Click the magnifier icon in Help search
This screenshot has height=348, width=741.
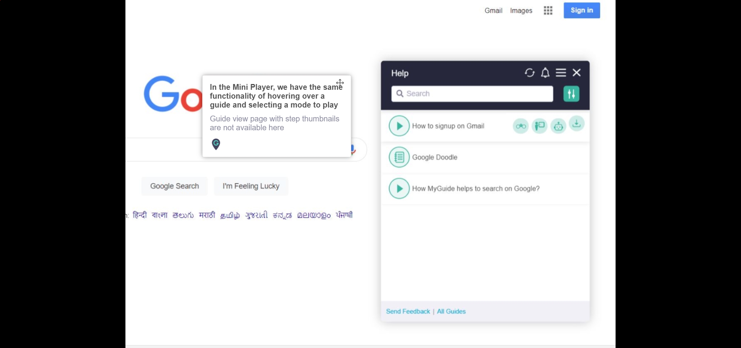click(400, 94)
